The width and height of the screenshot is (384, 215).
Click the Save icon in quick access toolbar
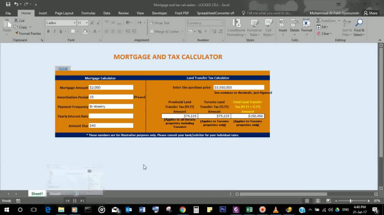8,4
